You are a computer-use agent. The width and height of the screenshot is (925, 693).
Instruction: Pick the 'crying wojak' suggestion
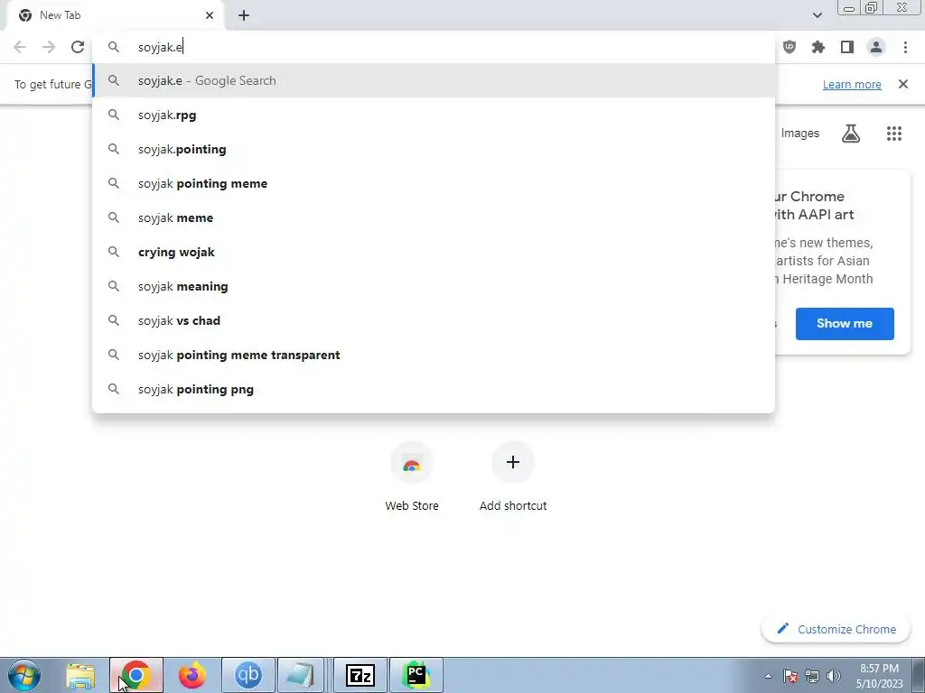(434, 252)
